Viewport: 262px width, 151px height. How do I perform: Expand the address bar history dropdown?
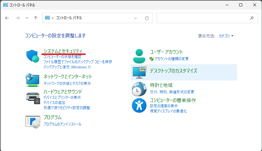[x=136, y=18]
